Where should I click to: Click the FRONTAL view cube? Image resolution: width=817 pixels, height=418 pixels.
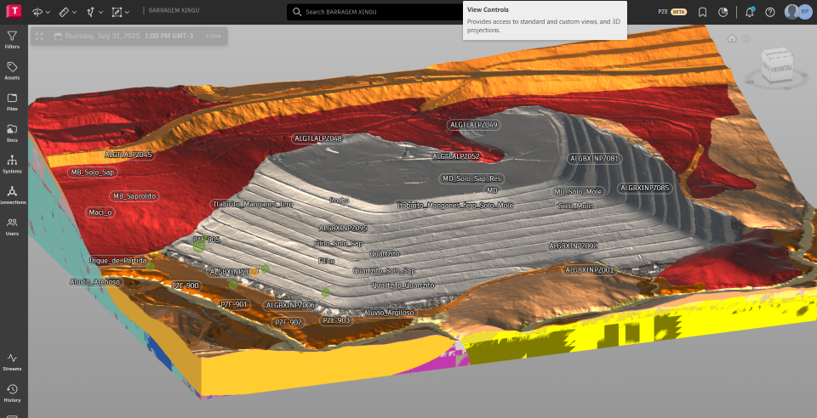click(x=777, y=66)
